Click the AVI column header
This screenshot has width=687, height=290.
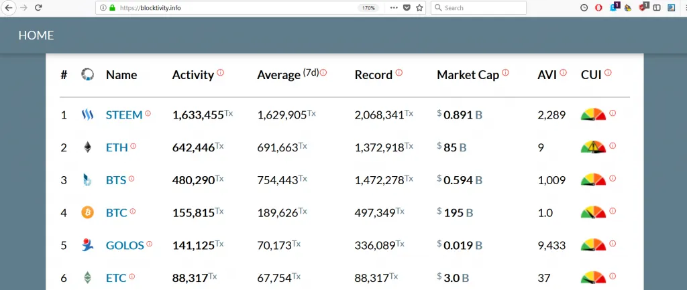click(547, 75)
